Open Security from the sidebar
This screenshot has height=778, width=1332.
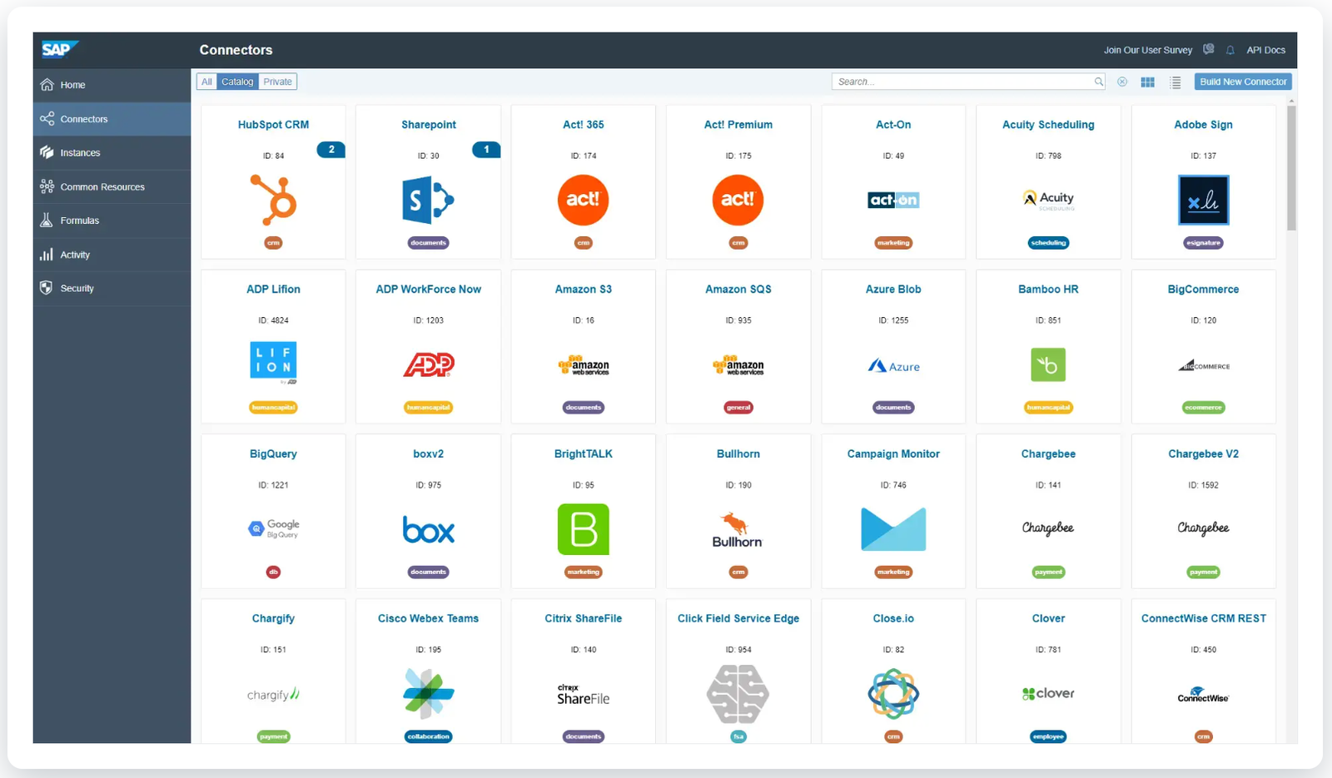(77, 289)
